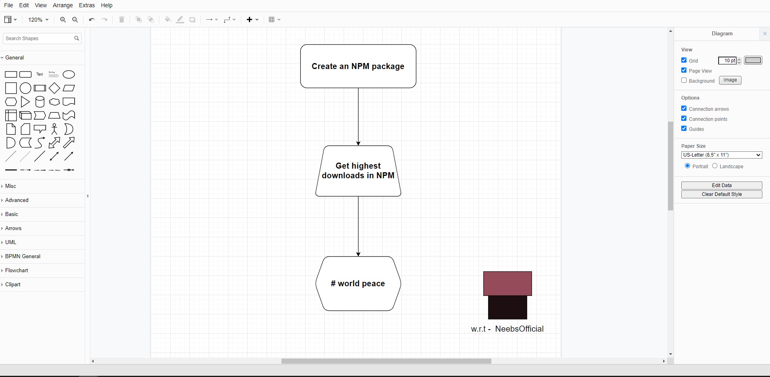Image resolution: width=770 pixels, height=377 pixels.
Task: Click the fill color bucket icon
Action: pyautogui.click(x=168, y=20)
